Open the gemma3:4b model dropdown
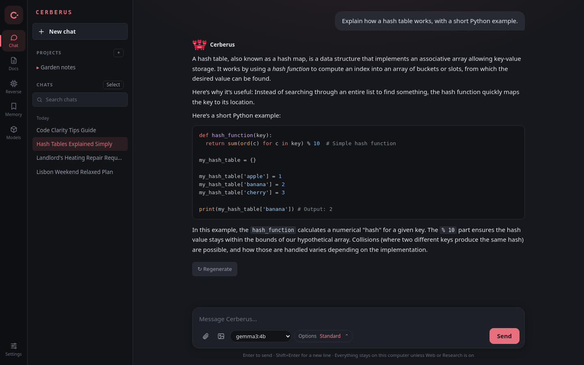The image size is (584, 365). (261, 336)
